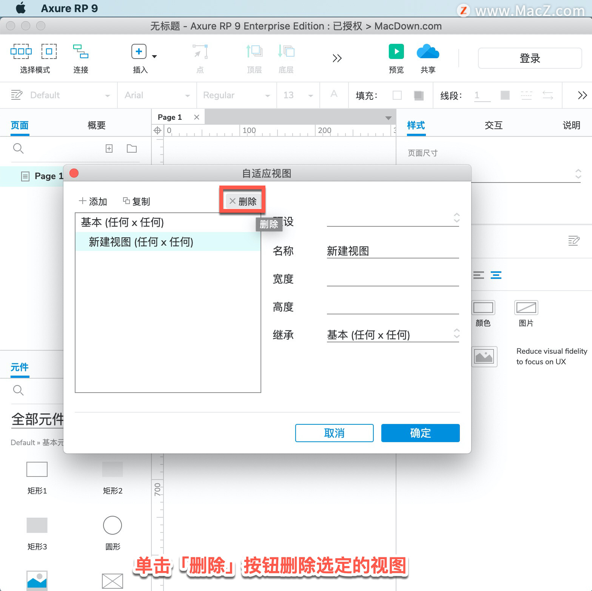Click the add page icon
Image resolution: width=592 pixels, height=591 pixels.
coord(109,149)
